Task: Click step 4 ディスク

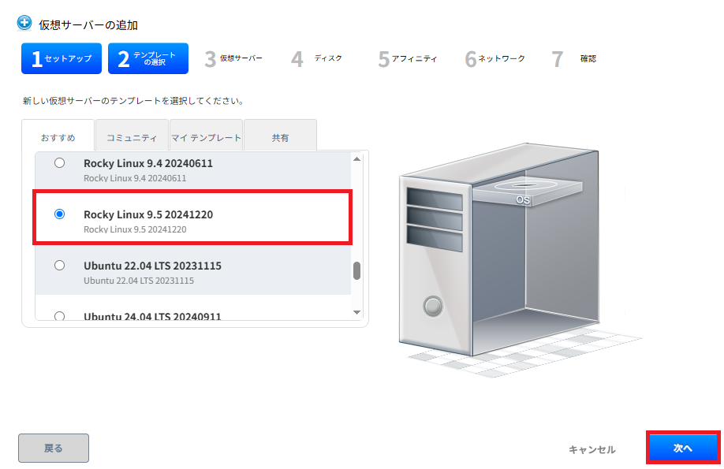Action: point(317,58)
